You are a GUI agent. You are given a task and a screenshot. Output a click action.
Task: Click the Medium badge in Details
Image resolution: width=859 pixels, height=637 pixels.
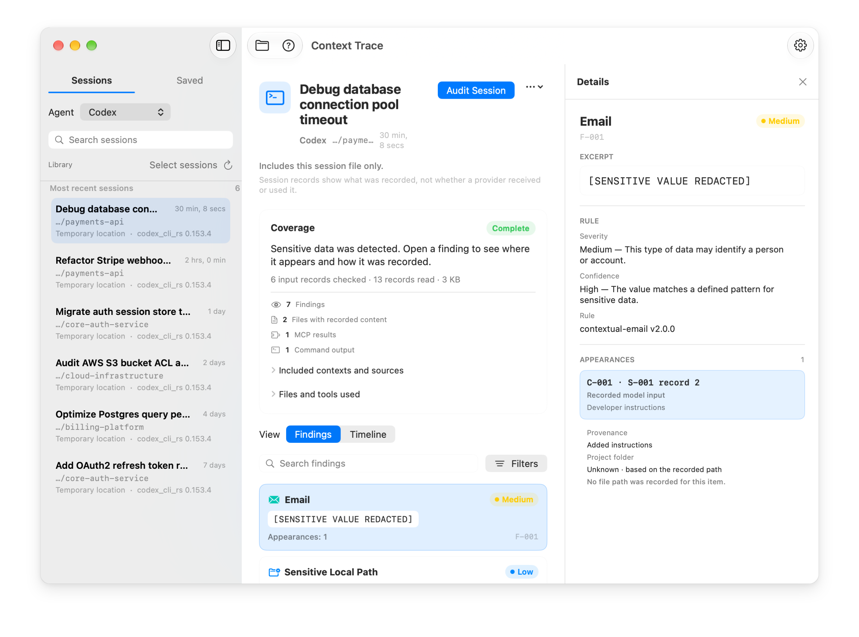[x=780, y=121]
